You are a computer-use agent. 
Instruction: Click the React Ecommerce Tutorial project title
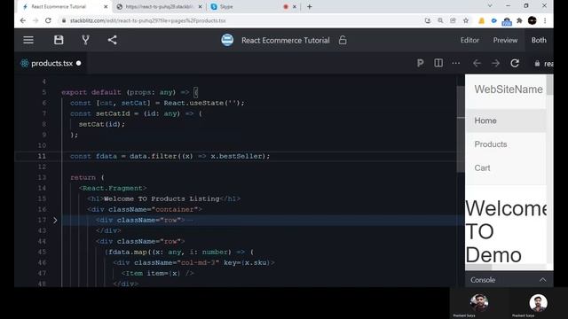286,40
